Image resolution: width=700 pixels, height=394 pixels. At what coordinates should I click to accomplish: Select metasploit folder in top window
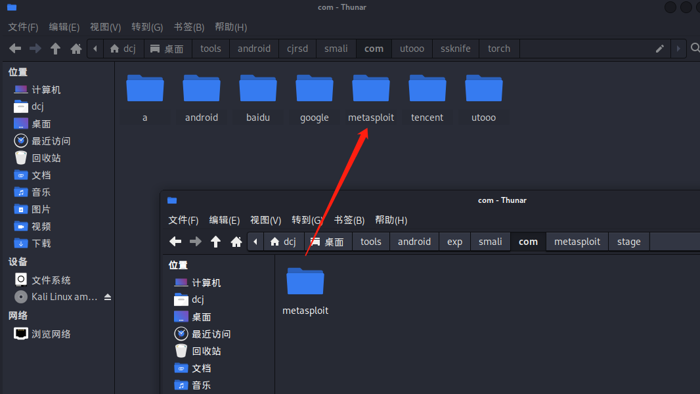tap(371, 98)
